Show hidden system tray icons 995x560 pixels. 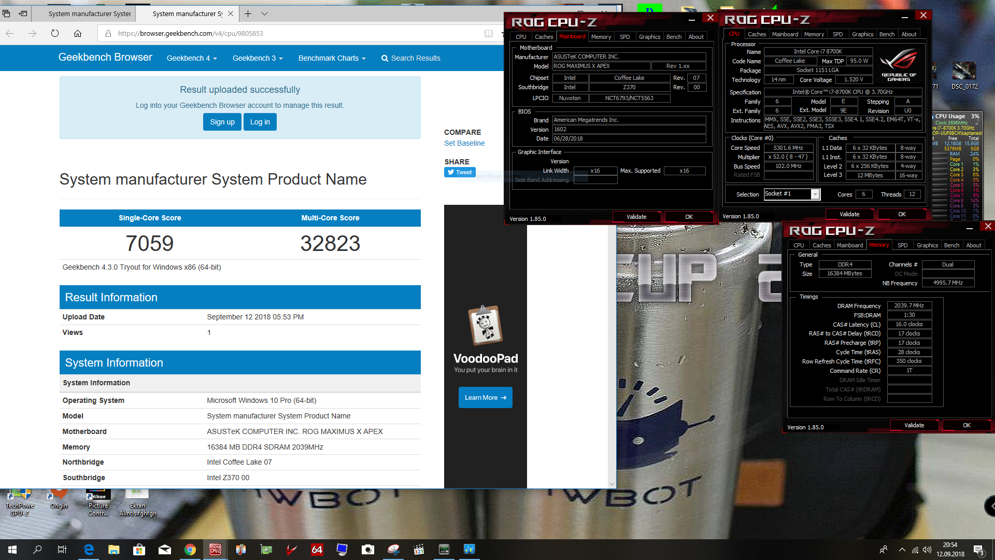902,550
